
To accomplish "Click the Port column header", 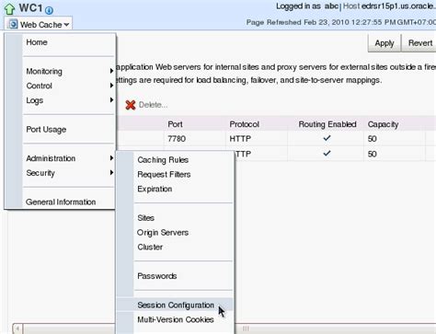I will [175, 124].
